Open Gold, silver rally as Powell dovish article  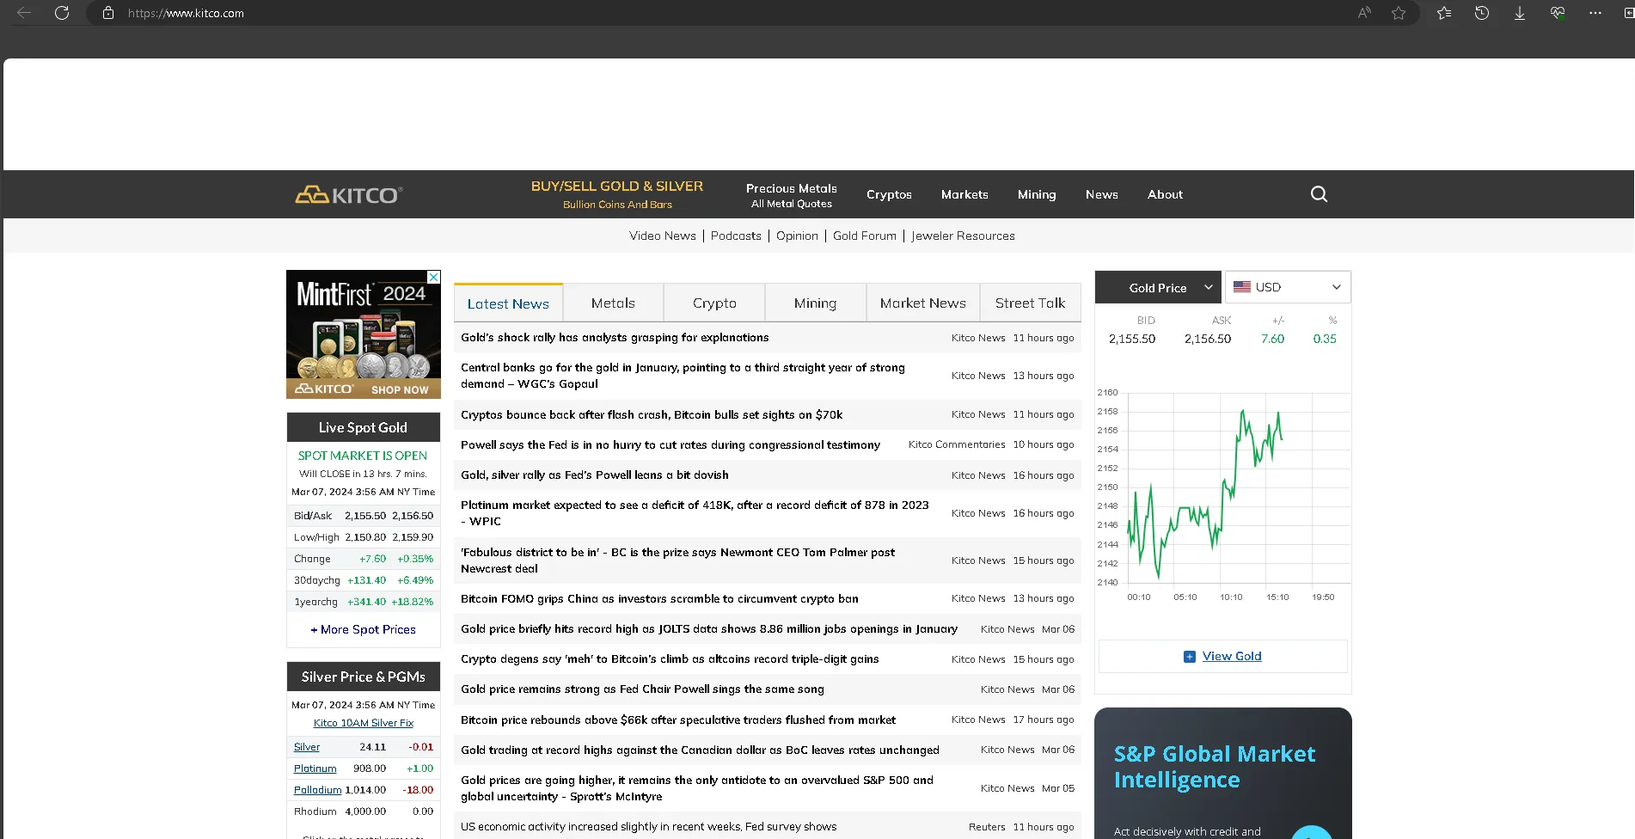pos(595,475)
